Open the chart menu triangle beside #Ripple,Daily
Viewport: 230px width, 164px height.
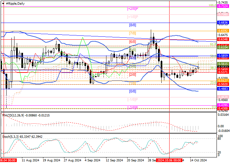[3, 4]
